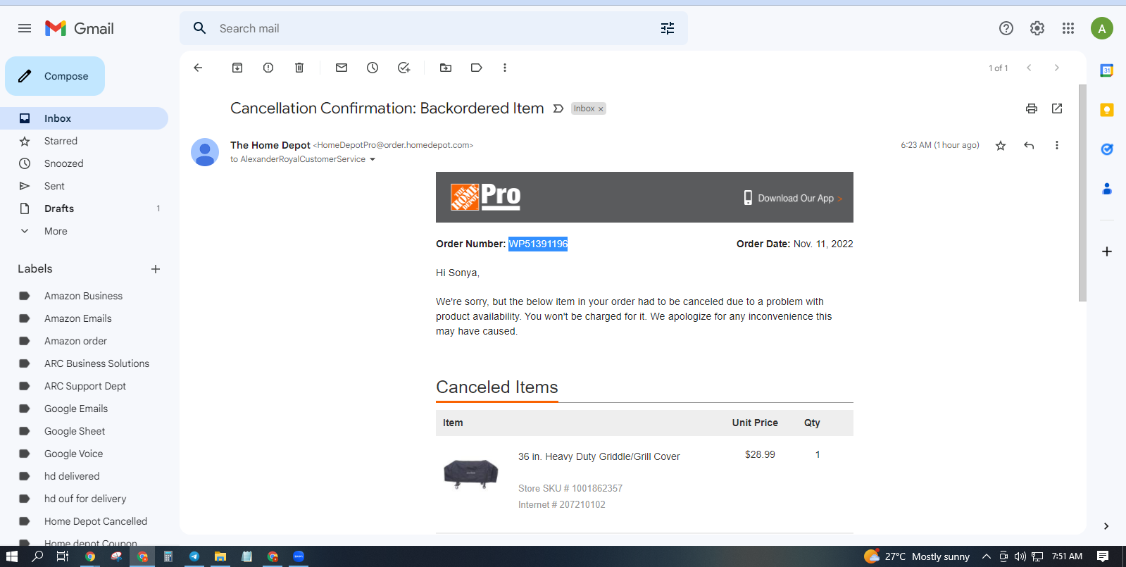Delete this email with trash icon

point(299,68)
